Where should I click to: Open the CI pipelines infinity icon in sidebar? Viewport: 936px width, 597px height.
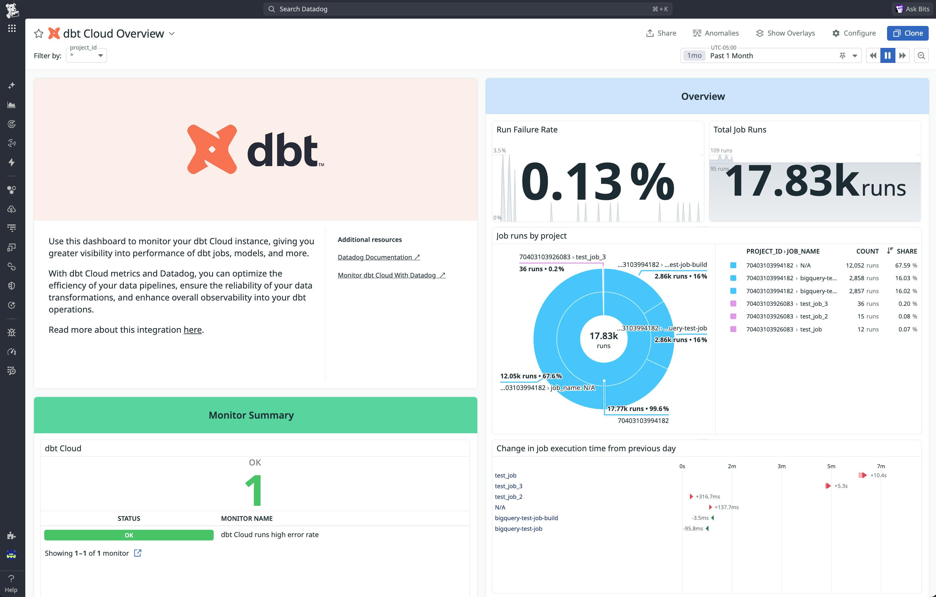click(11, 267)
